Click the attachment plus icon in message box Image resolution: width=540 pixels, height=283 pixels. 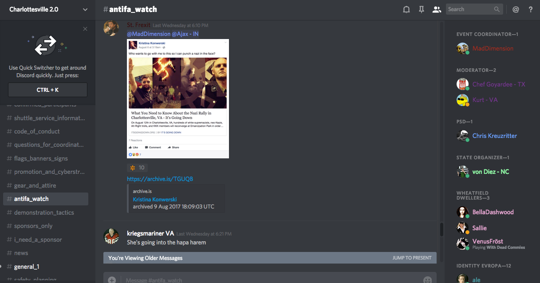click(112, 279)
